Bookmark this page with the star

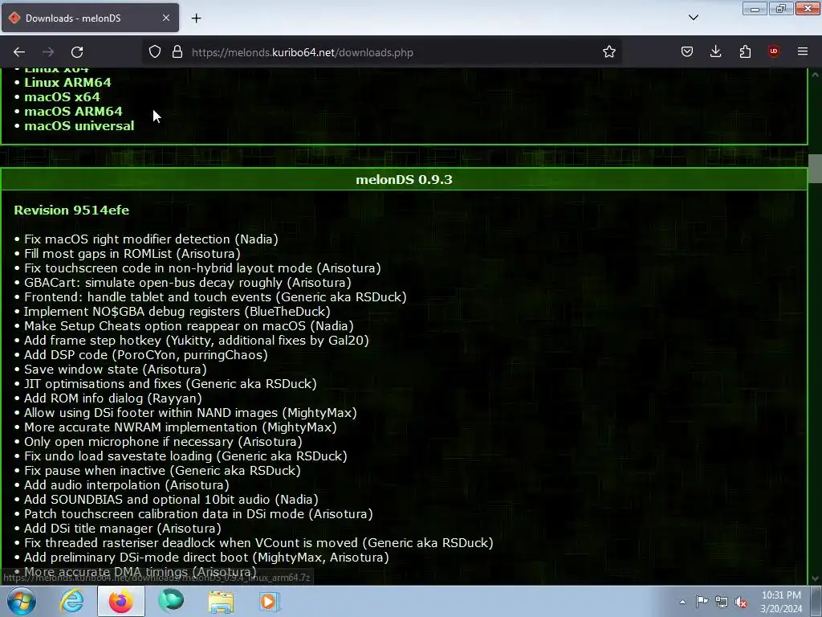pyautogui.click(x=608, y=52)
